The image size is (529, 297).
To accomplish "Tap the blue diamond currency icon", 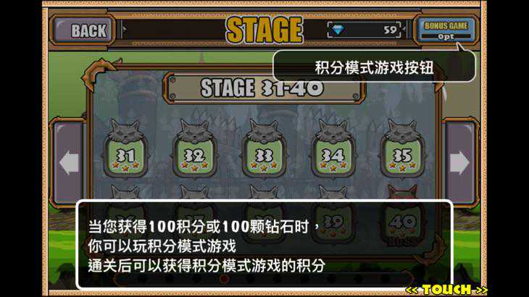I will tap(338, 30).
